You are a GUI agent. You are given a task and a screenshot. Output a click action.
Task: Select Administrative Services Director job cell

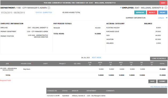9,69
